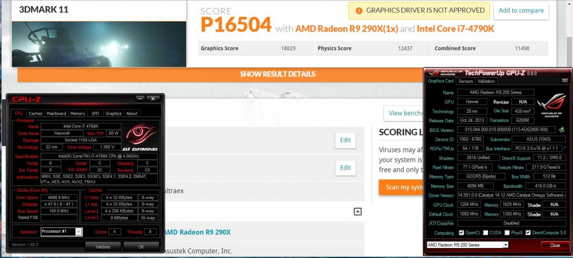Viewport: 573px width, 258px height.
Task: Click the BIOS Version field in GPU-Z
Action: (x=507, y=130)
